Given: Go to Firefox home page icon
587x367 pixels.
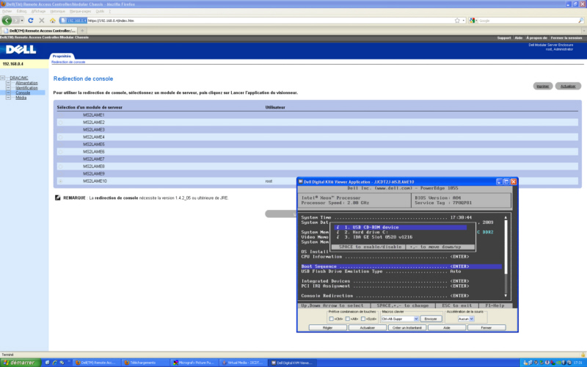Looking at the screenshot, I should pyautogui.click(x=52, y=21).
